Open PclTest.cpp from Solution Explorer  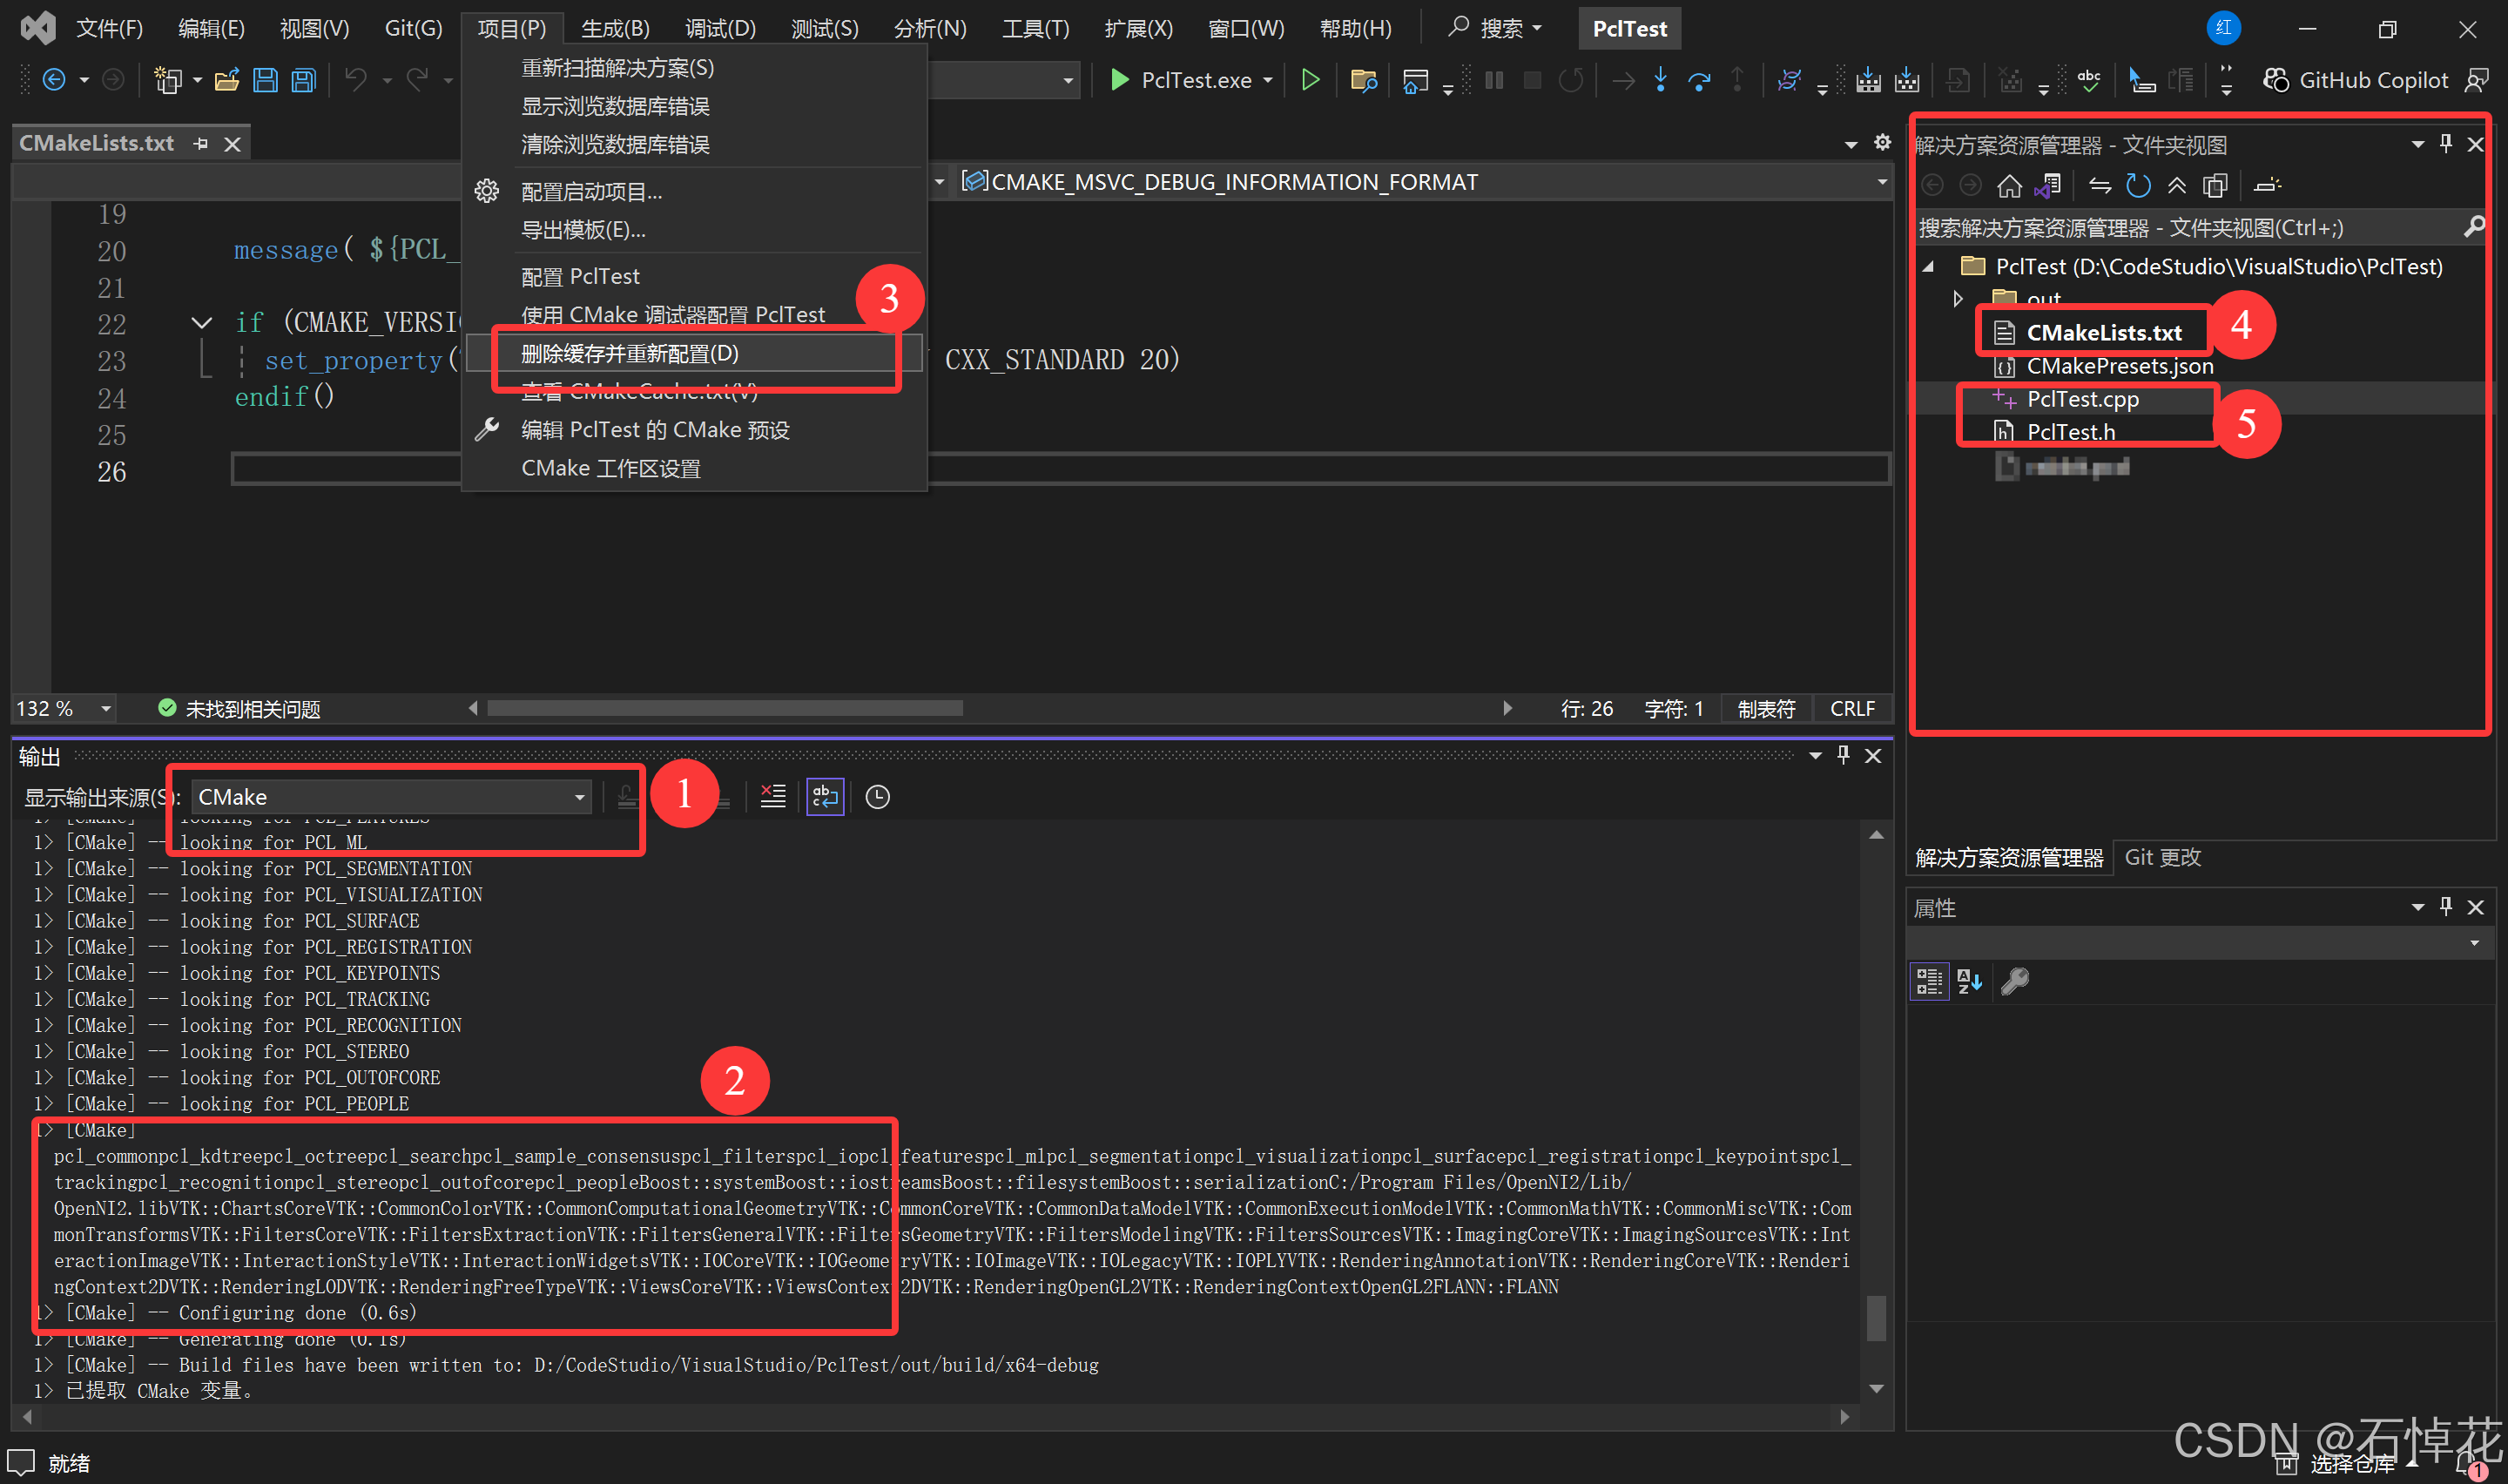(2083, 398)
